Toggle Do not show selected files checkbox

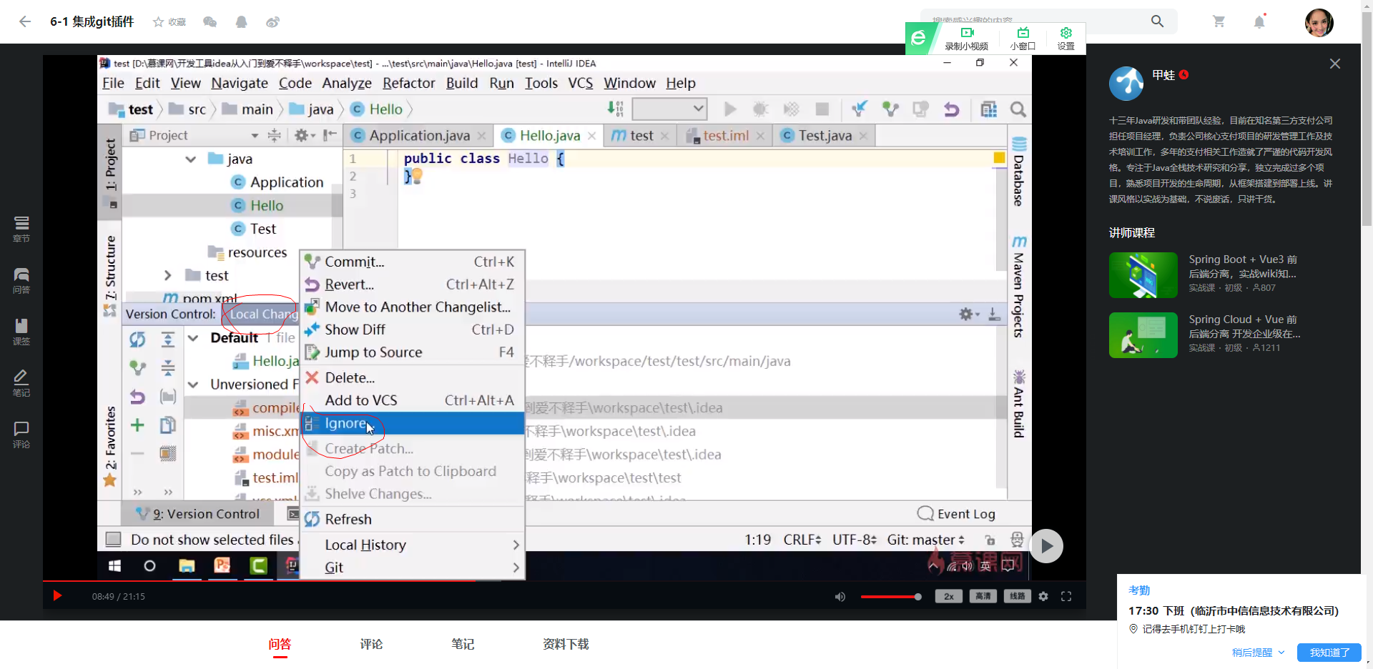coord(113,539)
